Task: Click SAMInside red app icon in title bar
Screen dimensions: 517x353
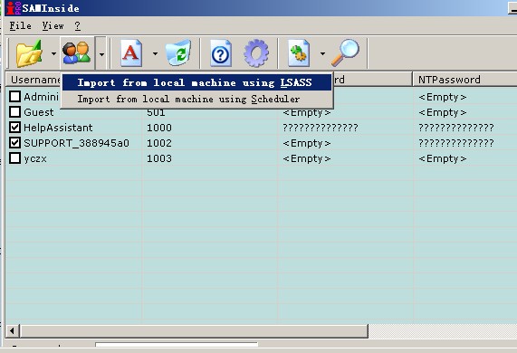Action: (x=14, y=8)
